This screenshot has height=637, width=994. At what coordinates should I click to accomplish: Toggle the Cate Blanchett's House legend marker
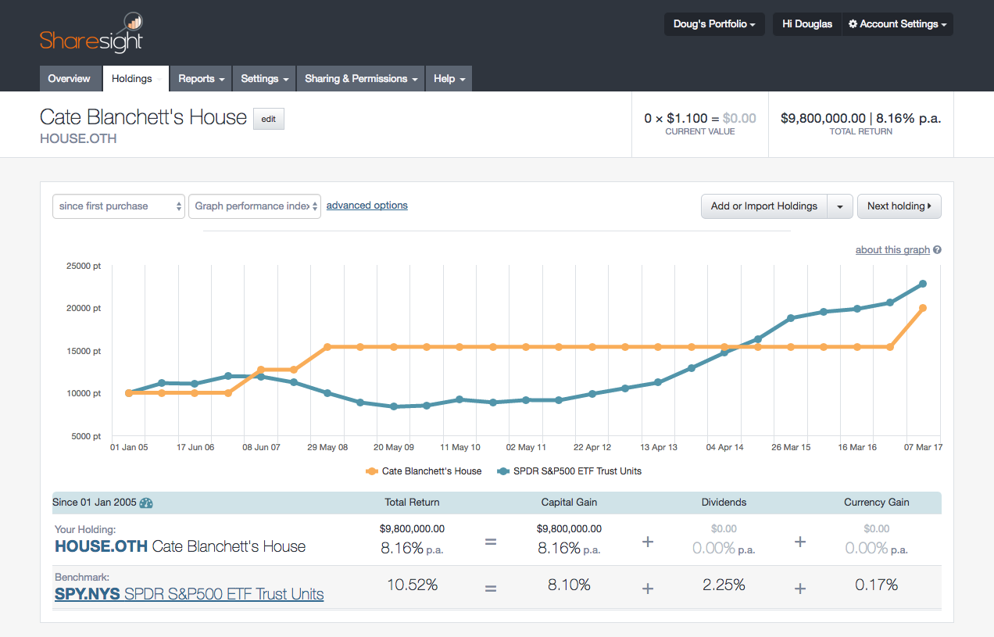pos(372,471)
